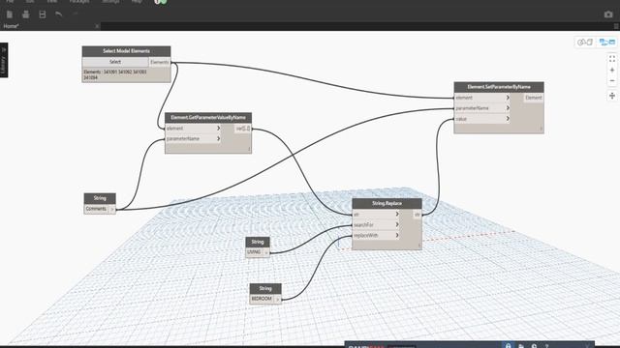Click the lacing indicator on GetParameterValueByName node
Screen dimensions: 620x348
[249, 149]
